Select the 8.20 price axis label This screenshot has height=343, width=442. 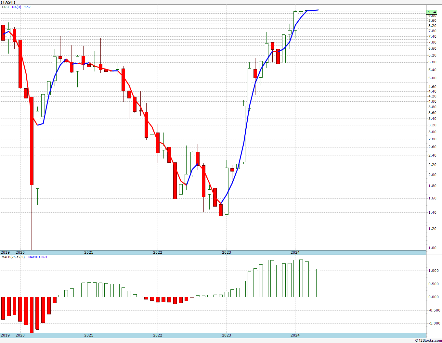pos(432,26)
